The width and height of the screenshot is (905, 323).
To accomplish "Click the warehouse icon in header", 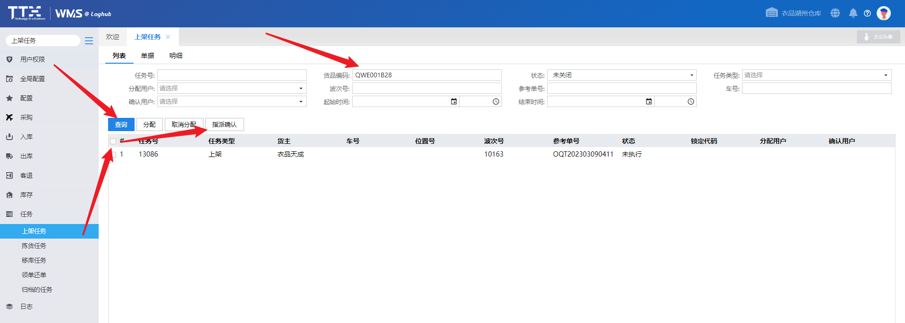I will [x=771, y=13].
